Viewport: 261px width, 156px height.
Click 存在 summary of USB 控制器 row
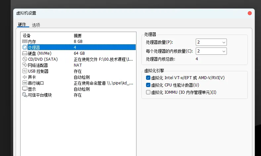click(x=78, y=71)
